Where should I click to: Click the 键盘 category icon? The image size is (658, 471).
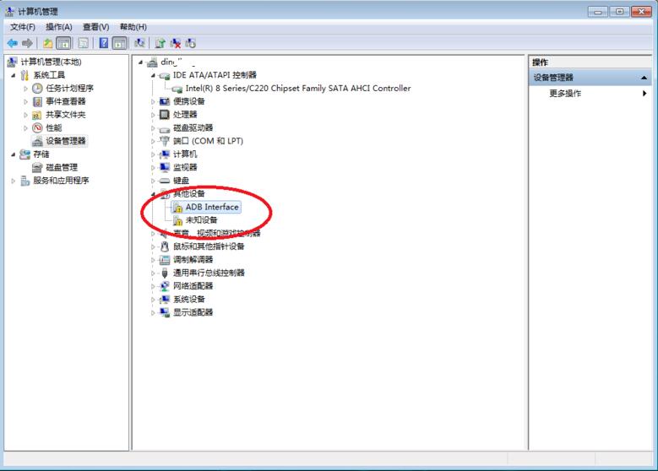tap(165, 181)
